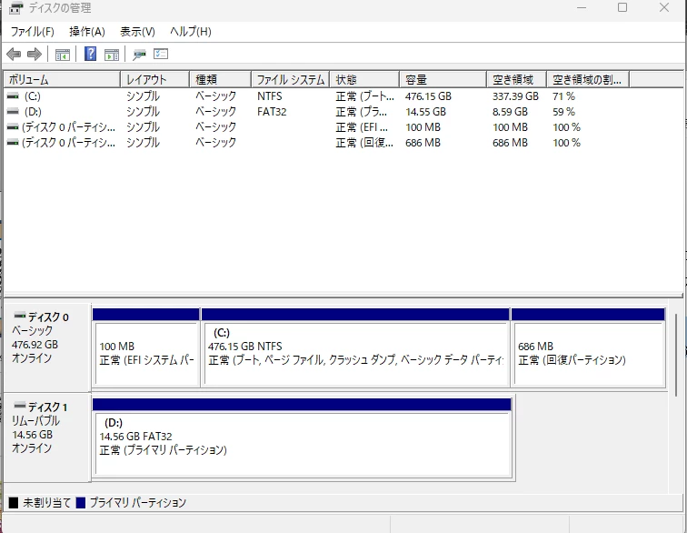Open the 表示(V) menu
This screenshot has width=687, height=533.
click(137, 32)
